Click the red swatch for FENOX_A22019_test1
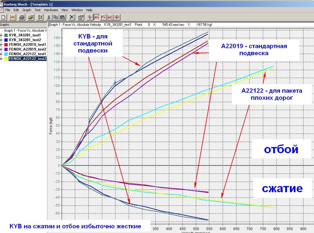 (x=6, y=44)
